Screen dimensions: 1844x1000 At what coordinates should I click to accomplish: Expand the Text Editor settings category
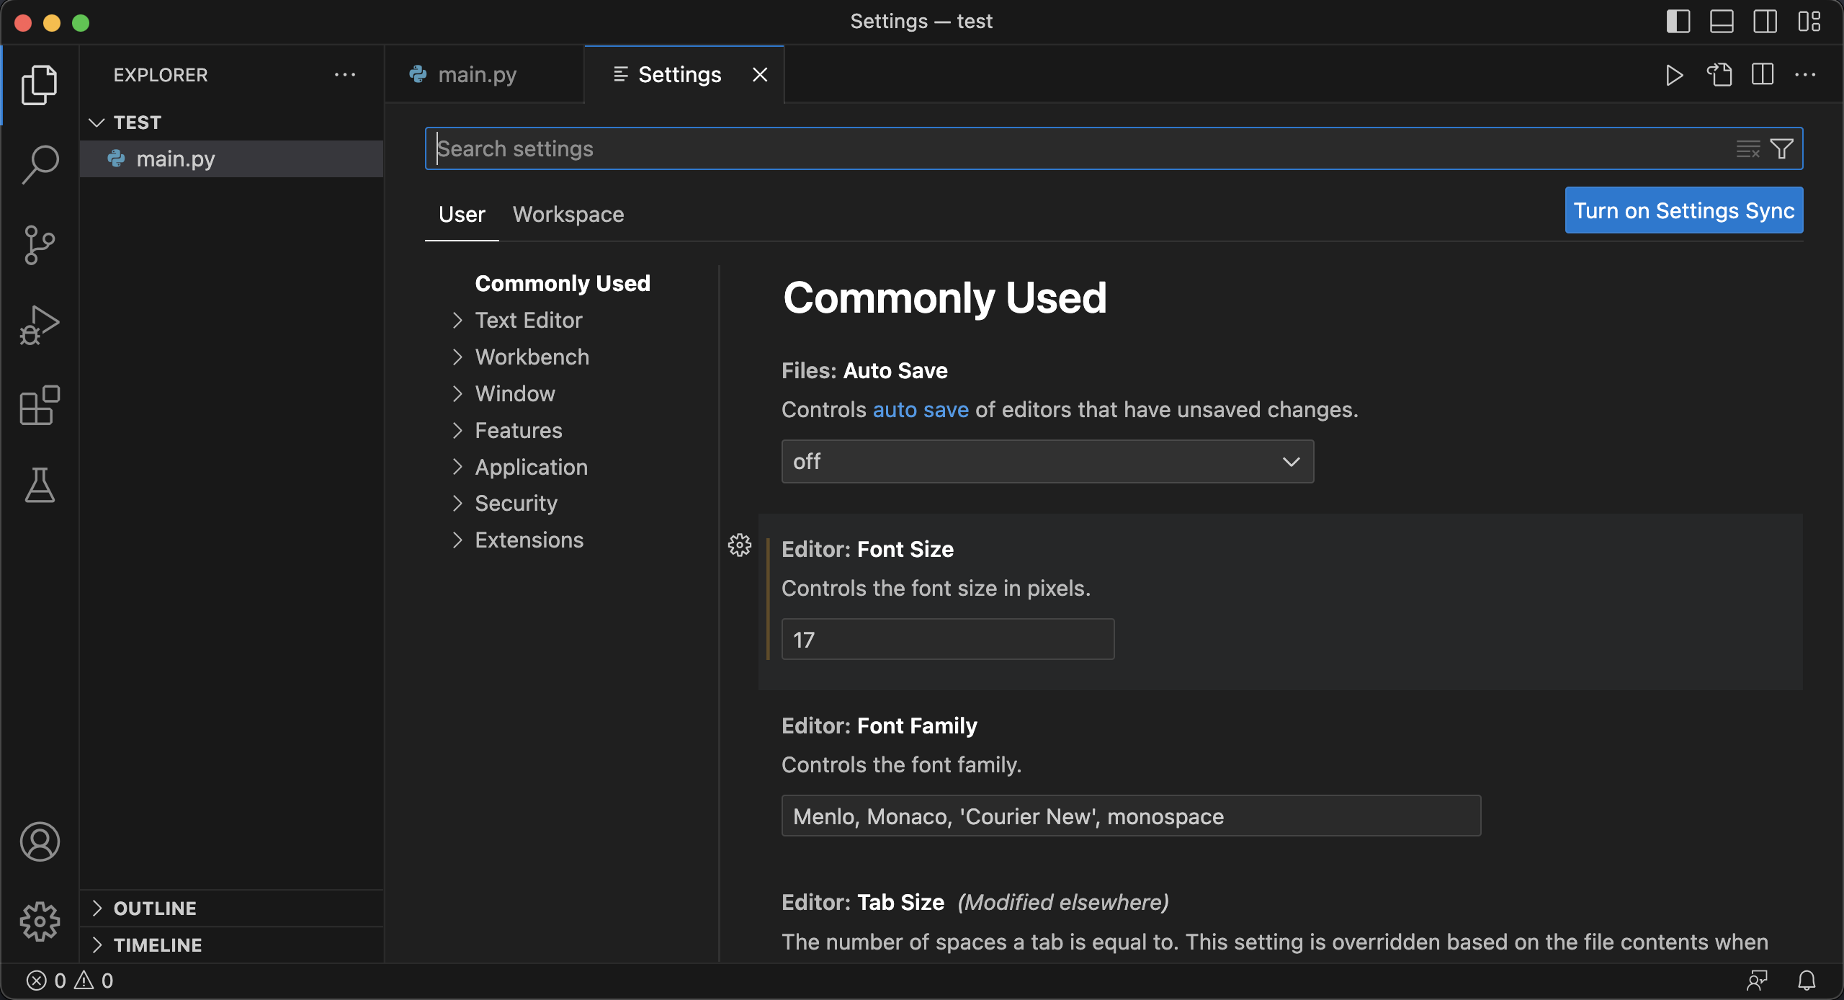(528, 320)
